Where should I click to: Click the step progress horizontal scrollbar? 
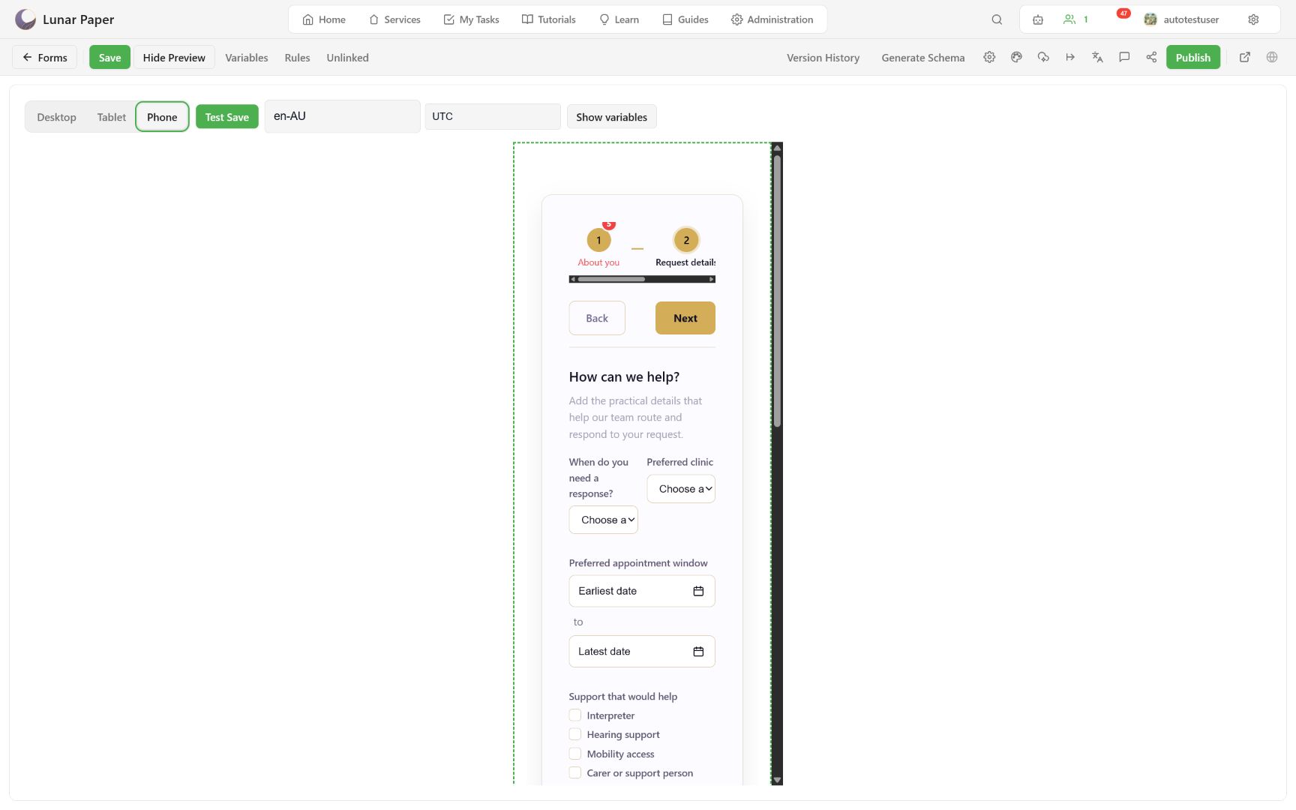(x=642, y=279)
